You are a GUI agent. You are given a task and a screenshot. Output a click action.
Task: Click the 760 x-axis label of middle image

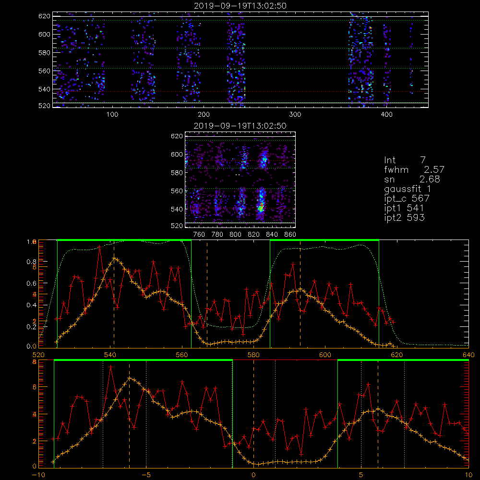(x=199, y=235)
